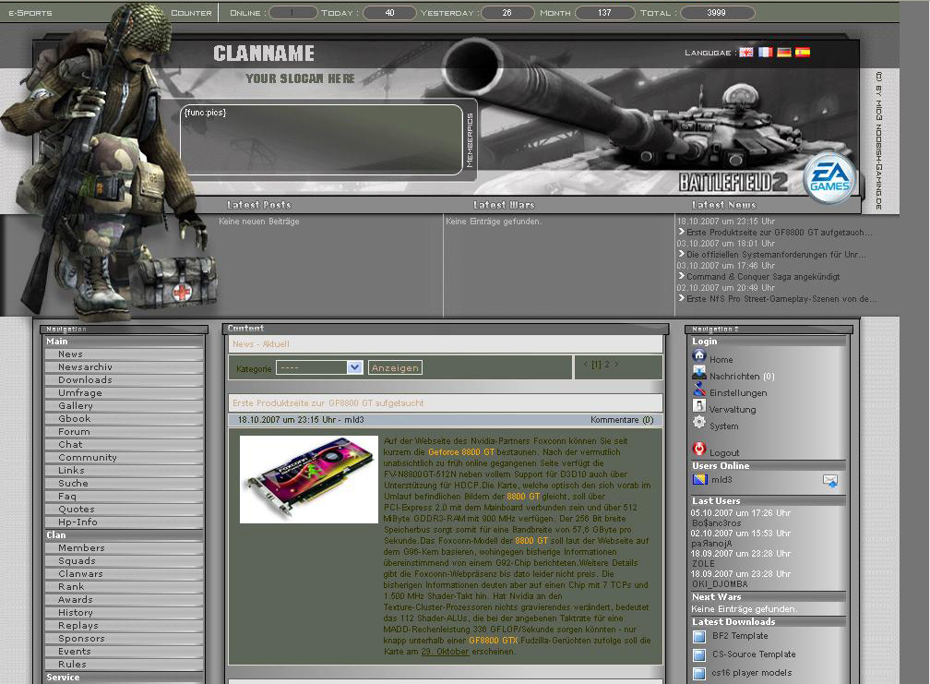Click the Home house icon
The image size is (930, 684).
pyautogui.click(x=699, y=356)
